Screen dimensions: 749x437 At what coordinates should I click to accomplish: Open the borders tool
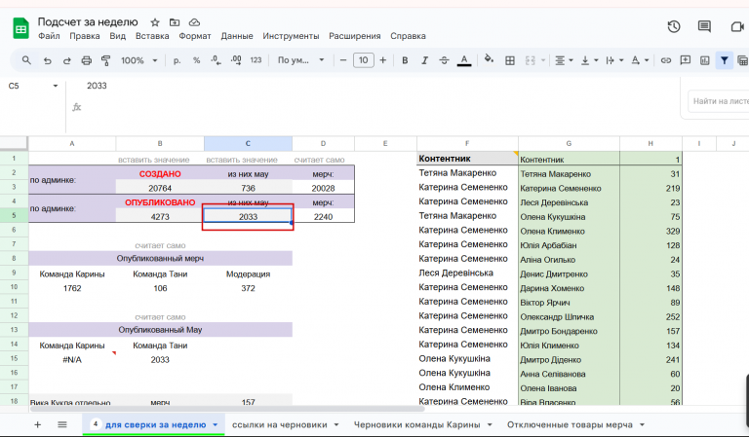pyautogui.click(x=510, y=60)
